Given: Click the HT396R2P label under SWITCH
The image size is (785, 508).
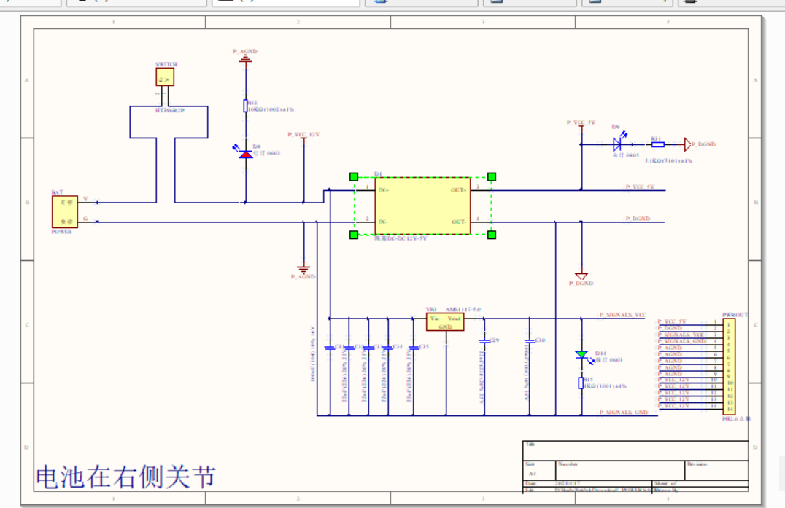Looking at the screenshot, I should tap(170, 110).
